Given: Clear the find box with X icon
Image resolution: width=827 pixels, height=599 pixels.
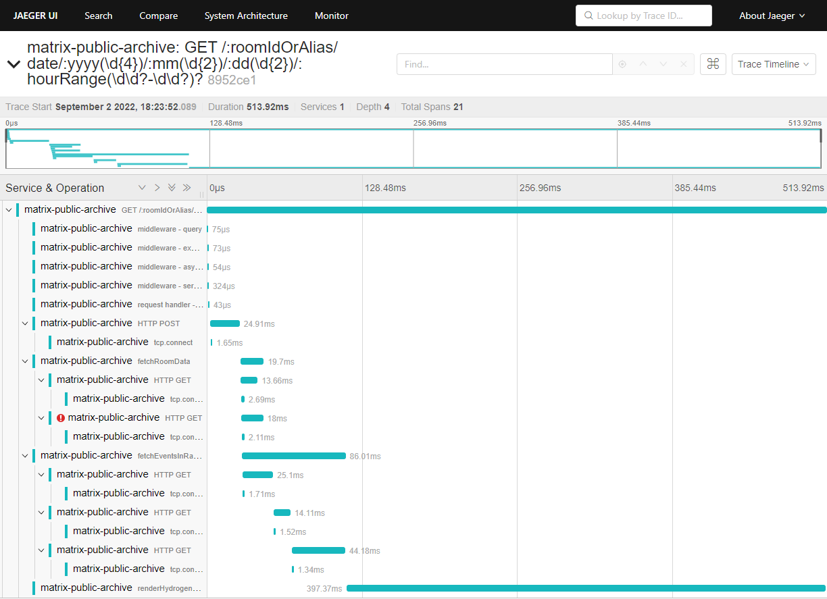Looking at the screenshot, I should [683, 64].
